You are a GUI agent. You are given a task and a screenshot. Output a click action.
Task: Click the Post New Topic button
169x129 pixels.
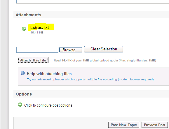coord(124,125)
